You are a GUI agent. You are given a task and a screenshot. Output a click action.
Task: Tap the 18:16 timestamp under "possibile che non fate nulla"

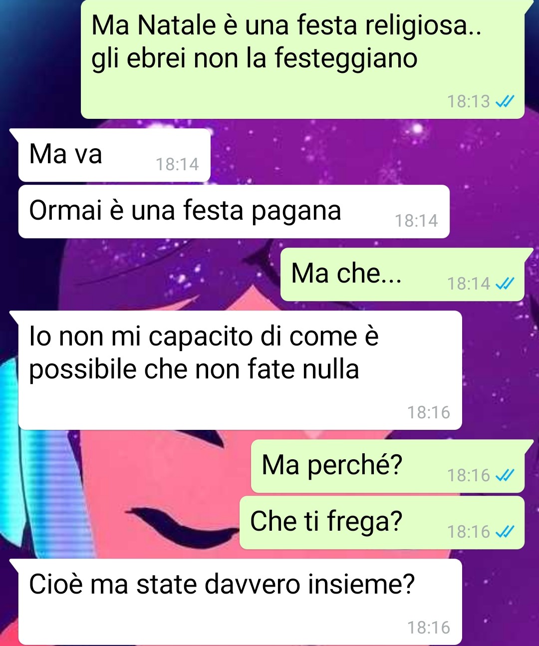429,412
